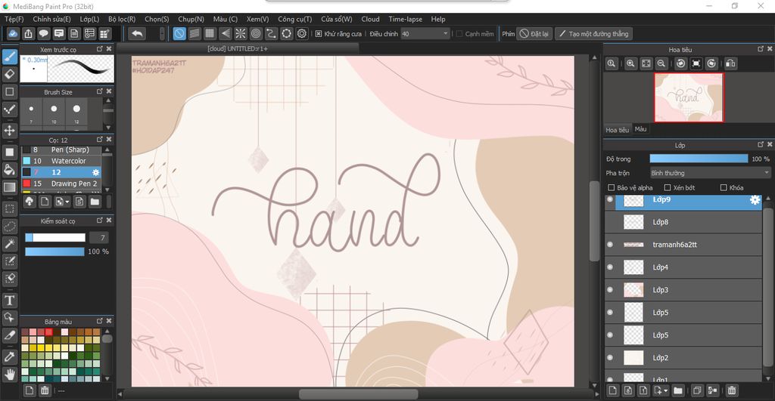Zoom out on the navigator
Viewport: 775px width, 401px height.
pos(661,63)
